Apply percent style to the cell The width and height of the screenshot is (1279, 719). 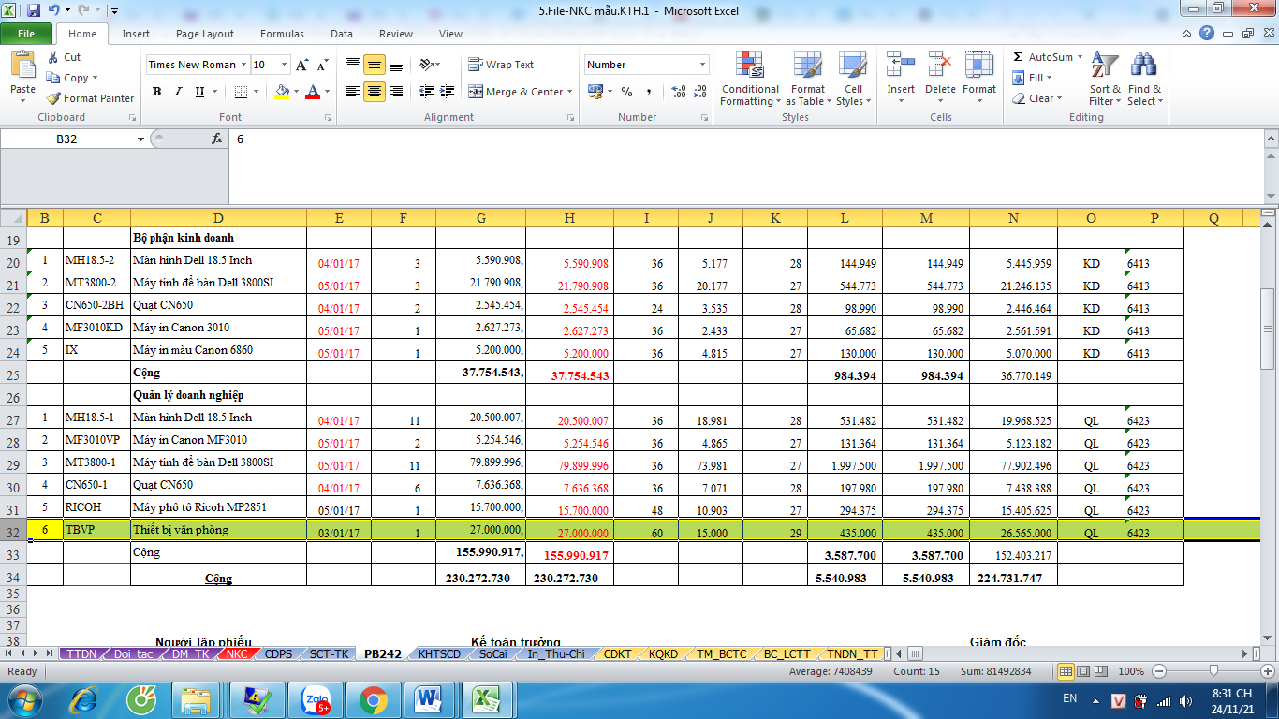[626, 92]
